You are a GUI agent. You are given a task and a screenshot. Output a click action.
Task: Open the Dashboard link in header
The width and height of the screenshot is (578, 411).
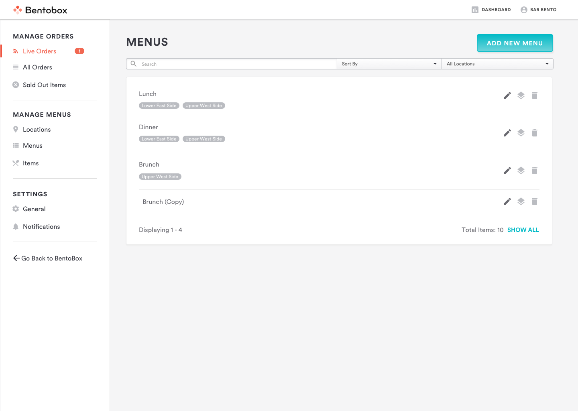[496, 10]
